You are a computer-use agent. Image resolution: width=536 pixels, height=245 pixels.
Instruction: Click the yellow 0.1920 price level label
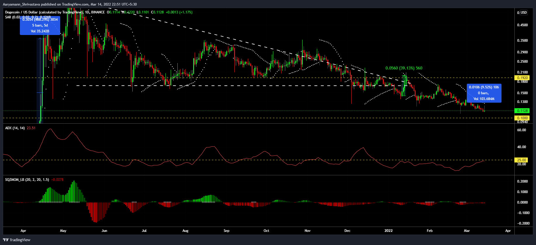tap(522, 78)
